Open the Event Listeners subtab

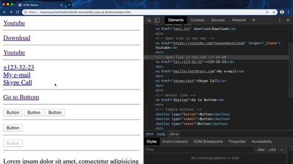click(x=175, y=142)
